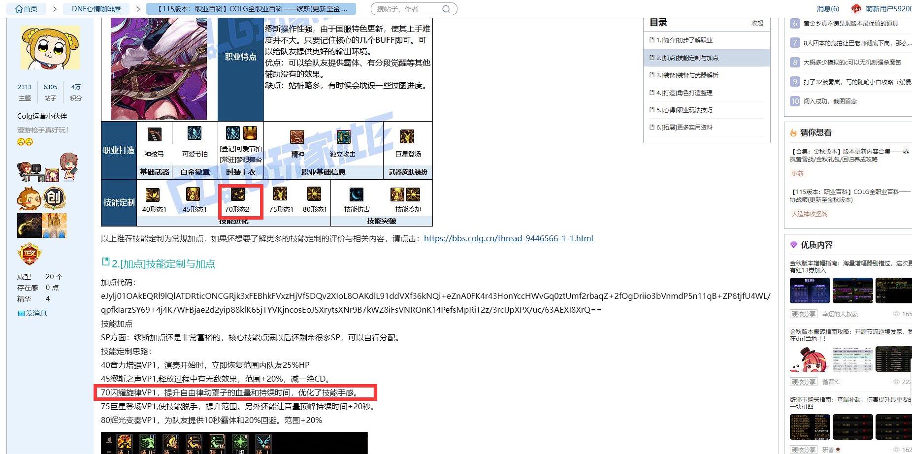Click the 发消息 envelope icon
Image resolution: width=912 pixels, height=454 pixels.
point(21,313)
